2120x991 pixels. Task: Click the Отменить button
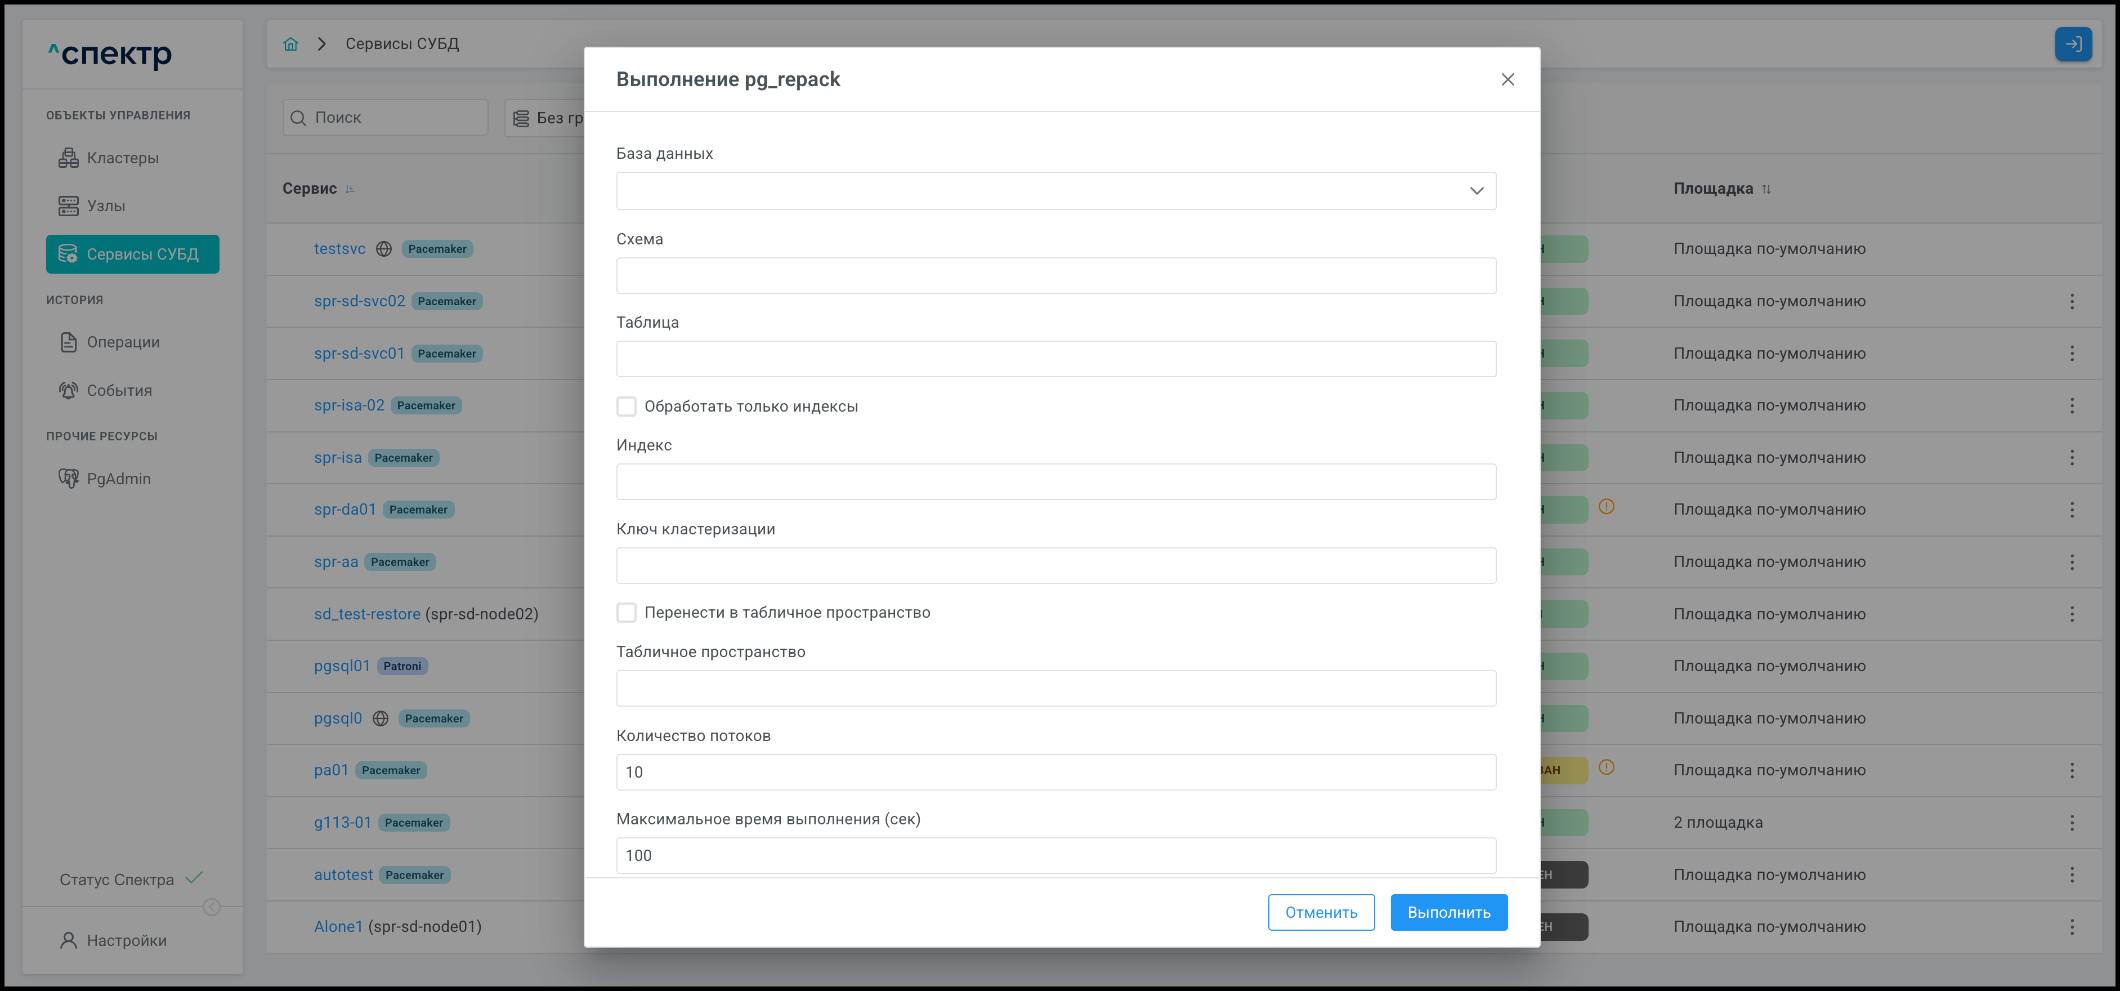tap(1320, 912)
